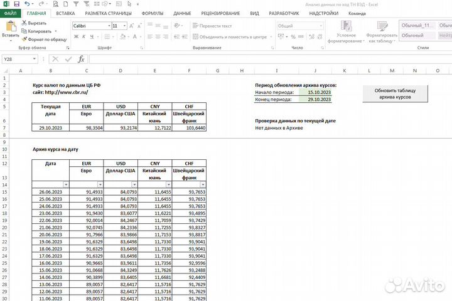
Task: Clear filter icon with funnel and cross
Action: (86, 4)
